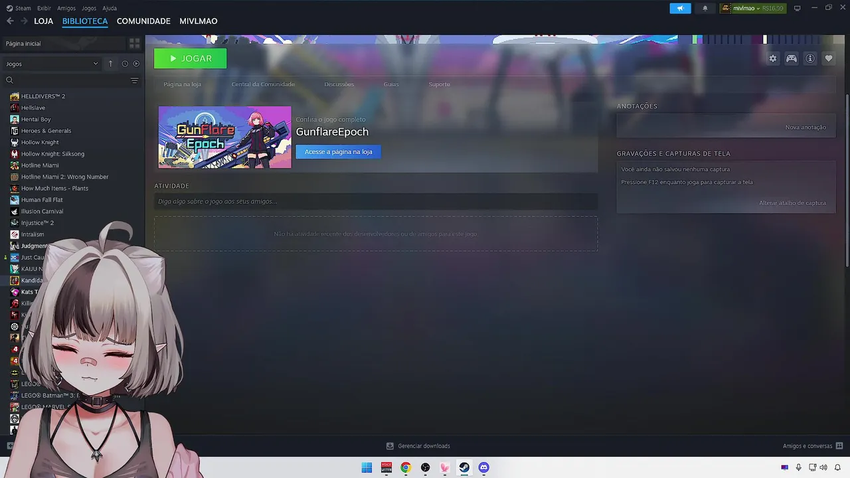850x478 pixels.
Task: Open the Jogos menu in menu bar
Action: click(89, 8)
